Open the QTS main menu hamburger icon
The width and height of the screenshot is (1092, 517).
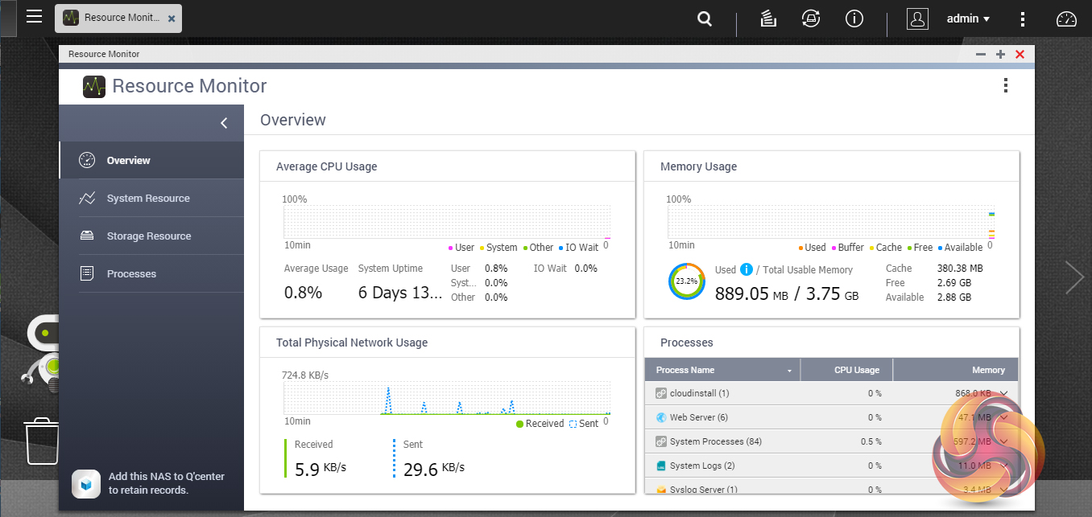pos(34,17)
